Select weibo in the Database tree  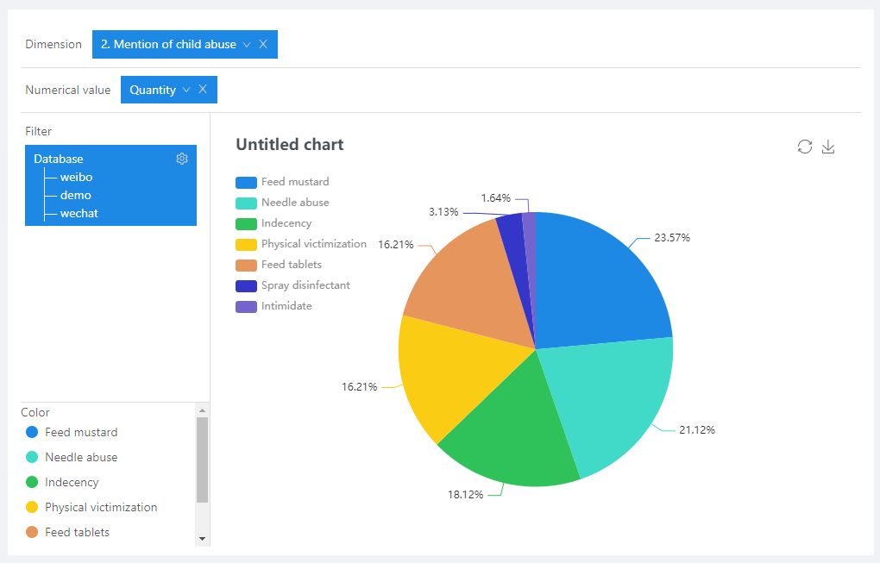pyautogui.click(x=76, y=177)
